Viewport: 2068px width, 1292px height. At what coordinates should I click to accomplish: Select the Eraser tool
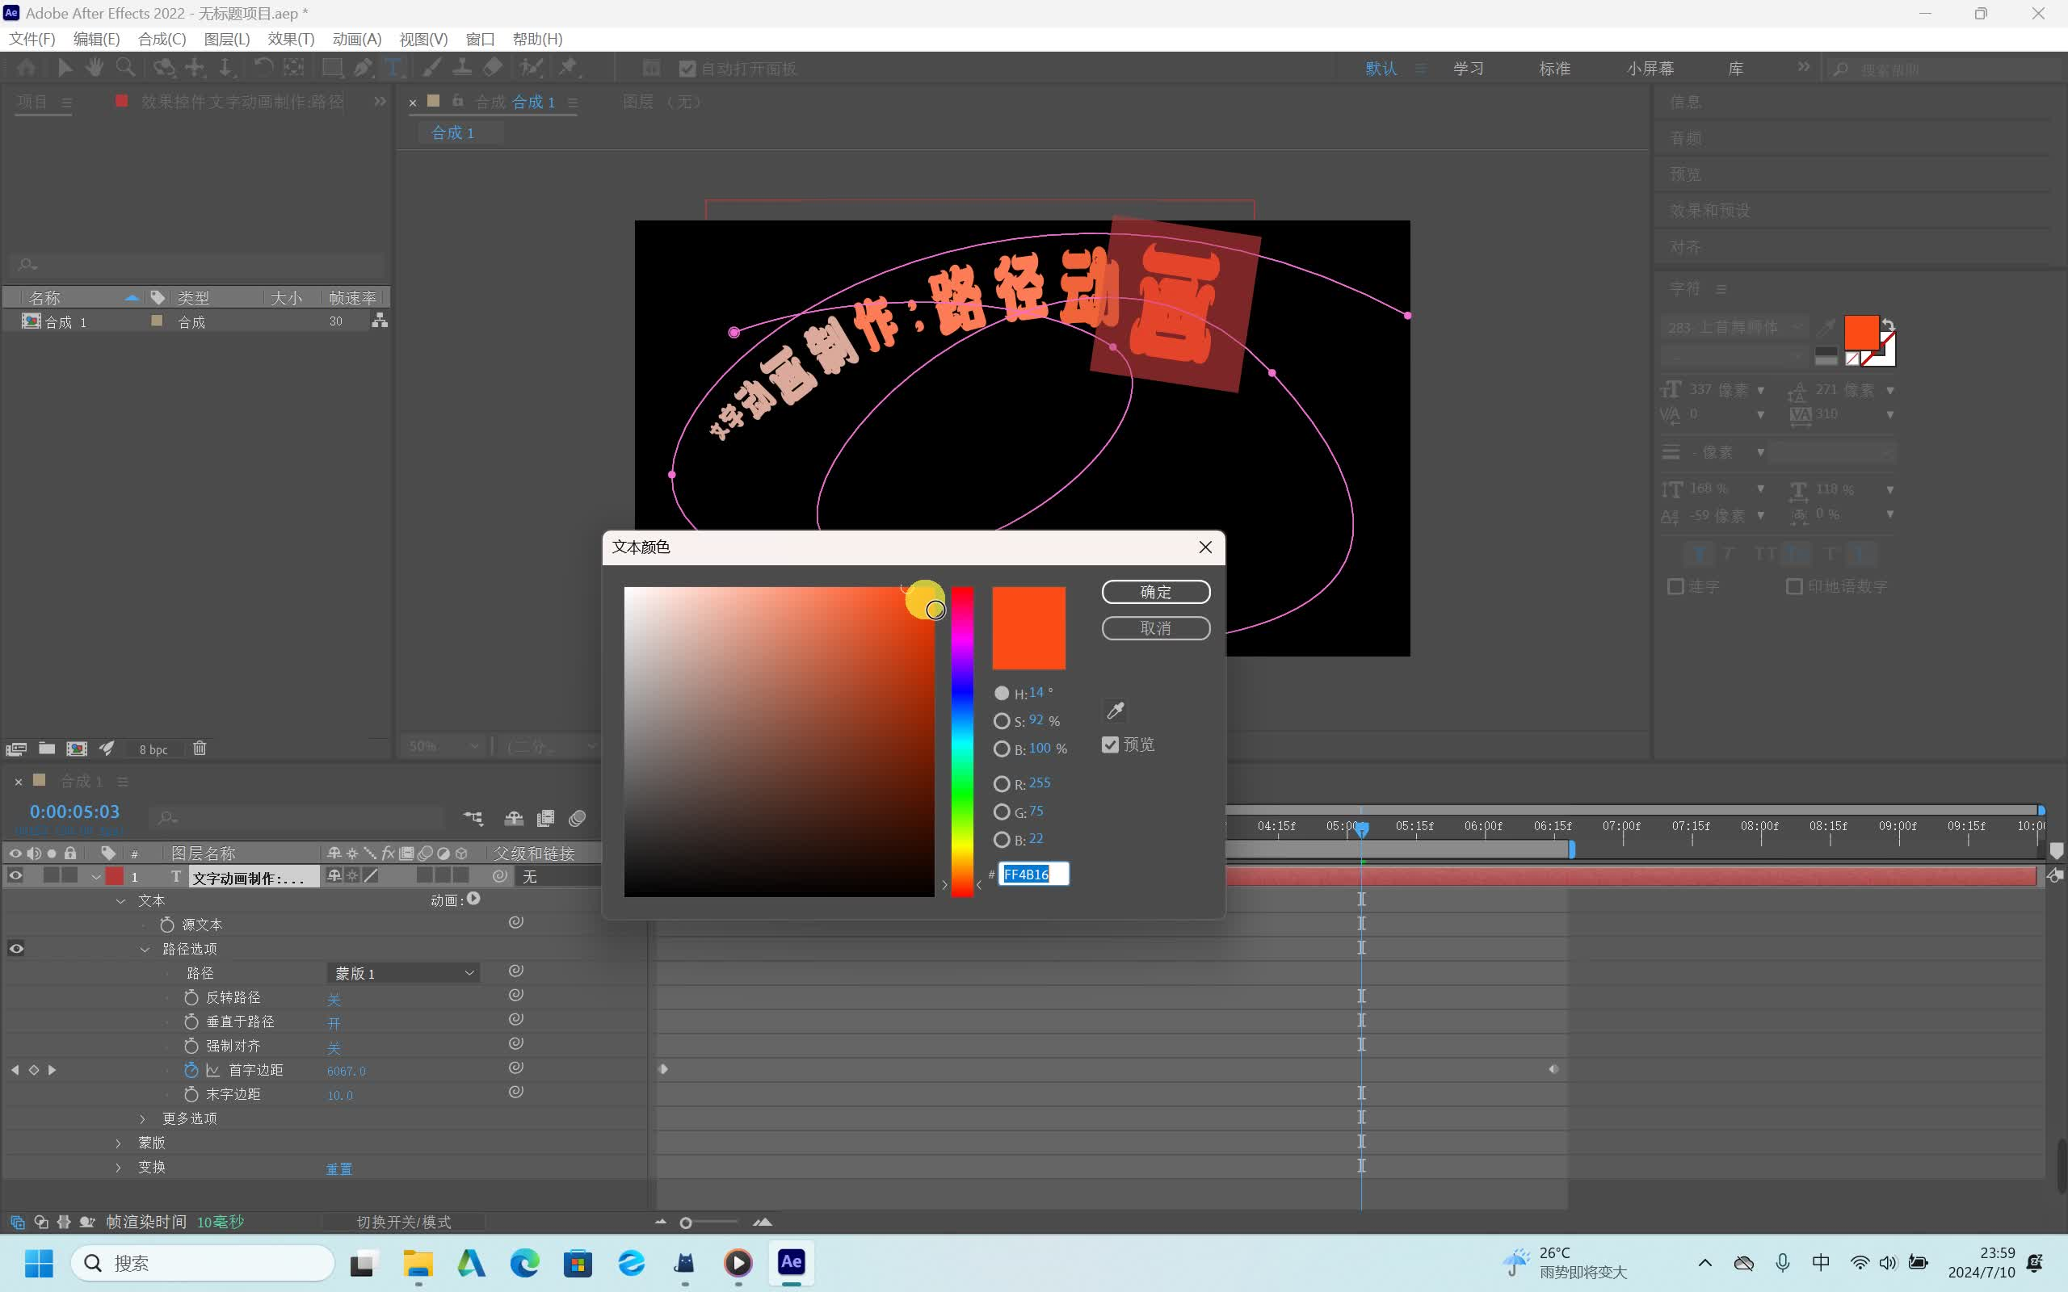493,68
